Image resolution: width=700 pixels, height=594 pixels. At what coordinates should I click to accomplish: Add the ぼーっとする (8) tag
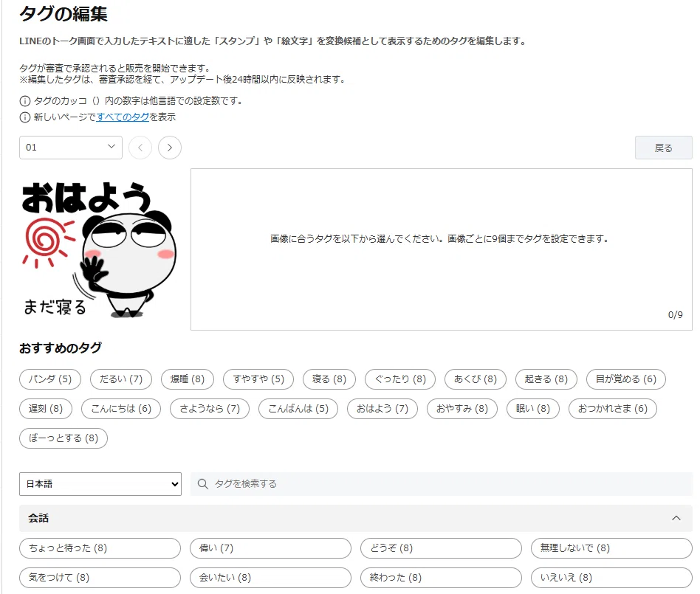[x=64, y=438]
